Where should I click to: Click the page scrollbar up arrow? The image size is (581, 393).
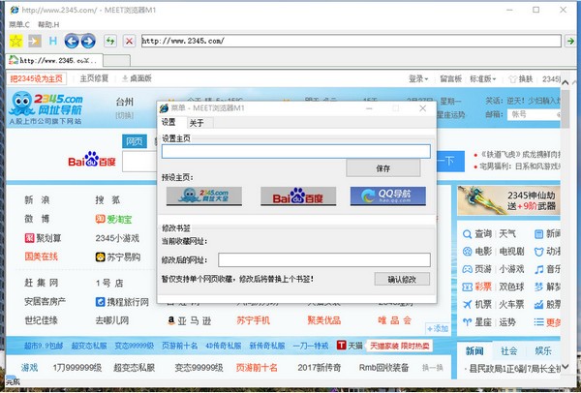pyautogui.click(x=566, y=82)
